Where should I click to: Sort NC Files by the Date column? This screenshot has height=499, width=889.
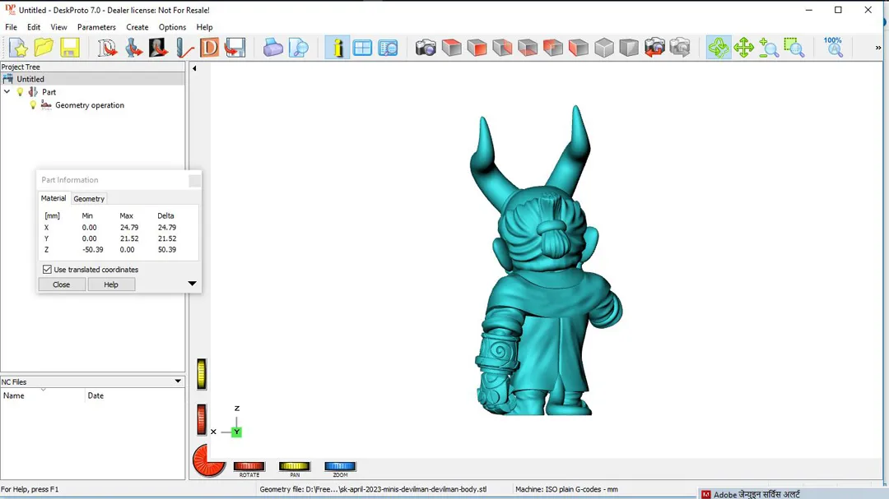(135, 395)
